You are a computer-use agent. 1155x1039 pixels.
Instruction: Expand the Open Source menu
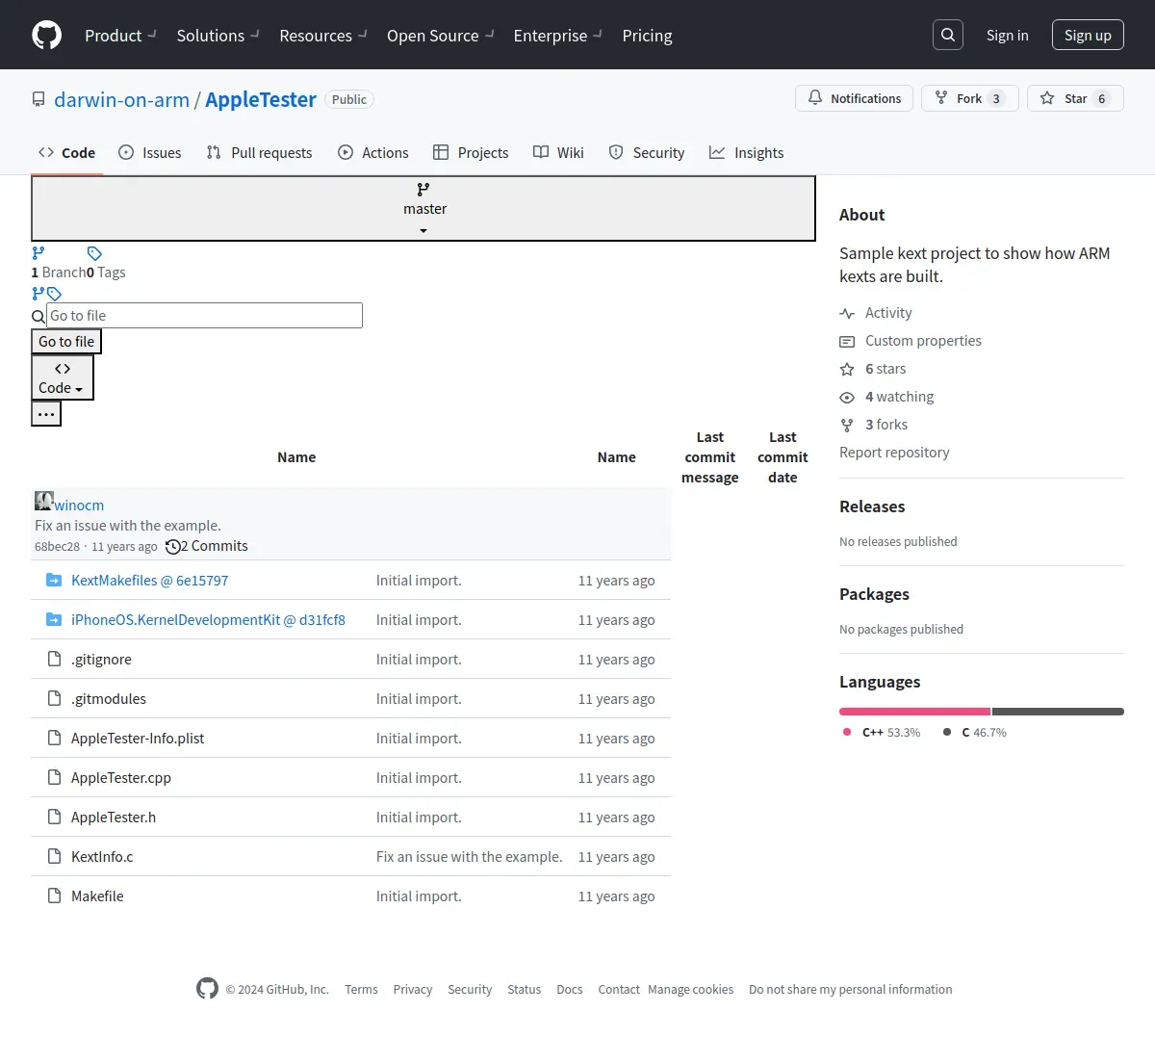pos(440,36)
